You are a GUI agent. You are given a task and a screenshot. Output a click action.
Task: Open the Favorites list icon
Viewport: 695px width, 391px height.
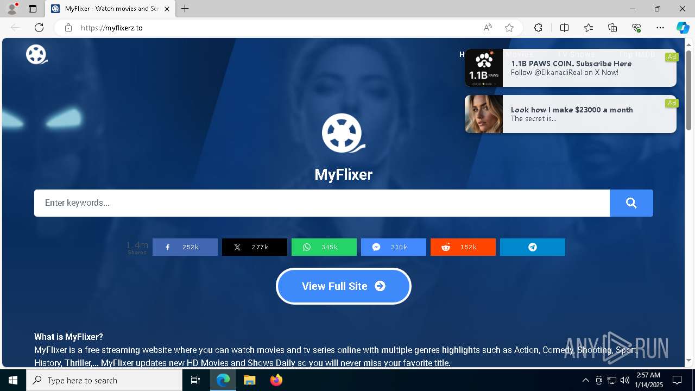[x=589, y=28]
